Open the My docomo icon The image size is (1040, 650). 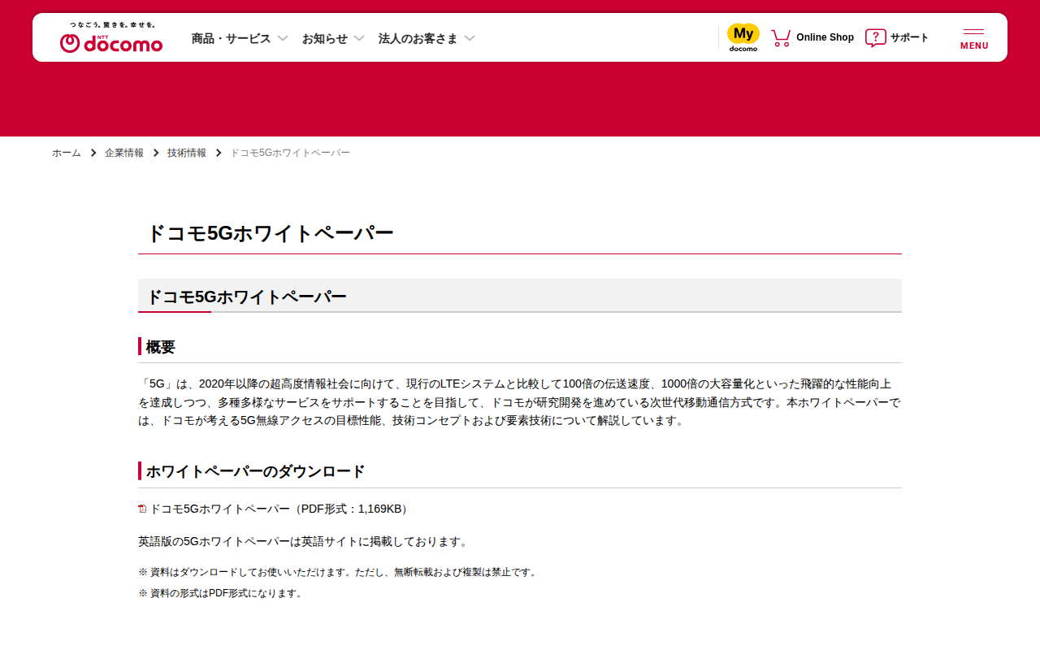[x=743, y=37]
